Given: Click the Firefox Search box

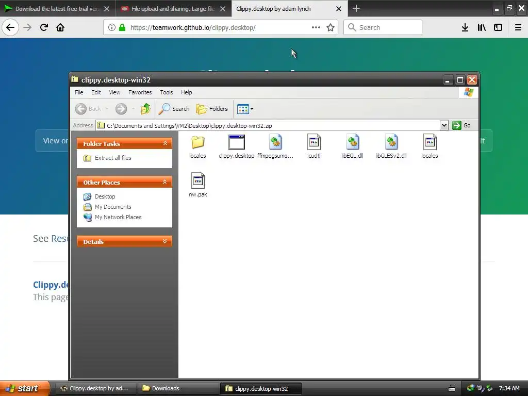Looking at the screenshot, I should (x=383, y=27).
